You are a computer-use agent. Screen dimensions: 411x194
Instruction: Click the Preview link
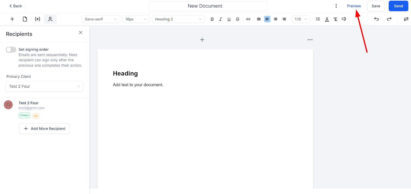click(x=354, y=6)
